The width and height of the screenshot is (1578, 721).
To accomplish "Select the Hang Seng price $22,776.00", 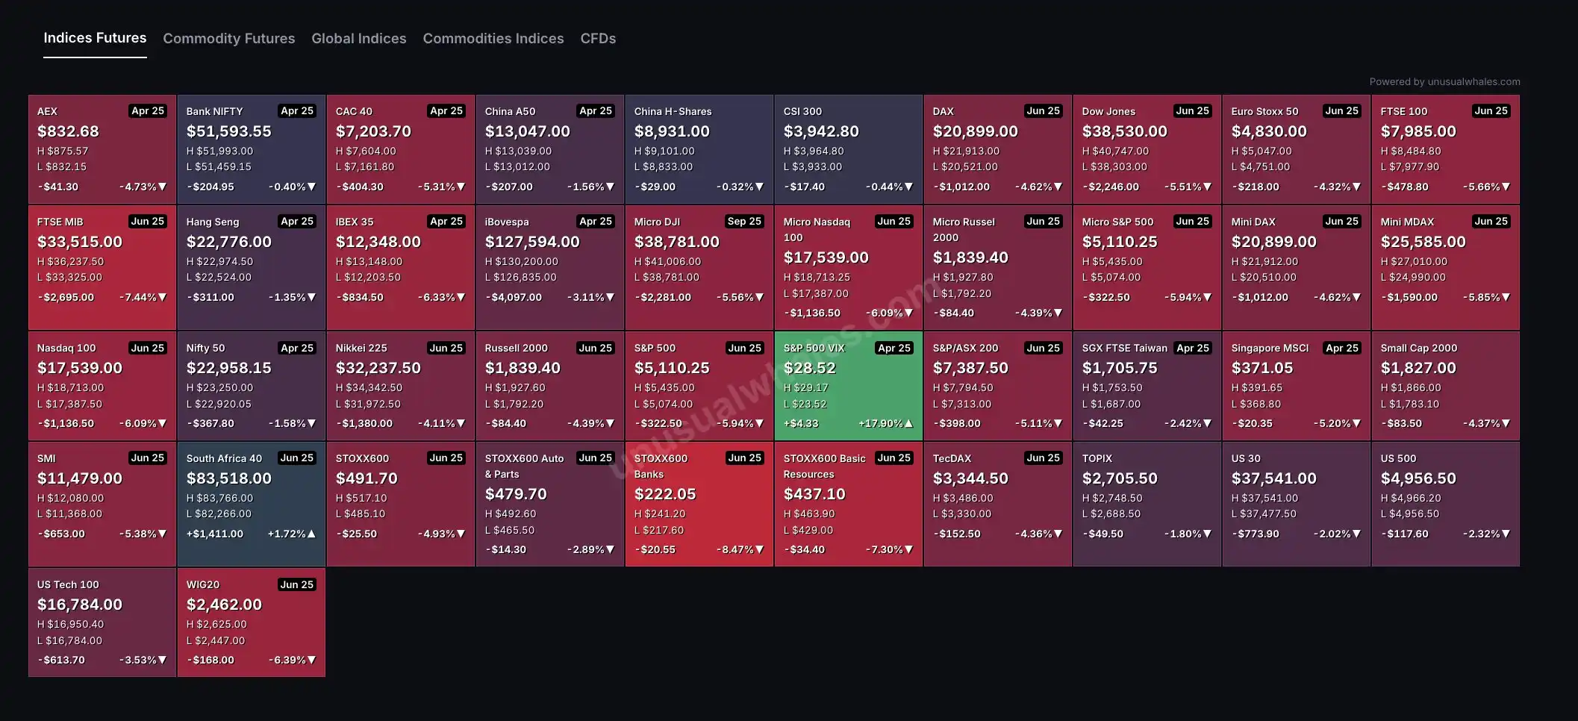I will 228,242.
